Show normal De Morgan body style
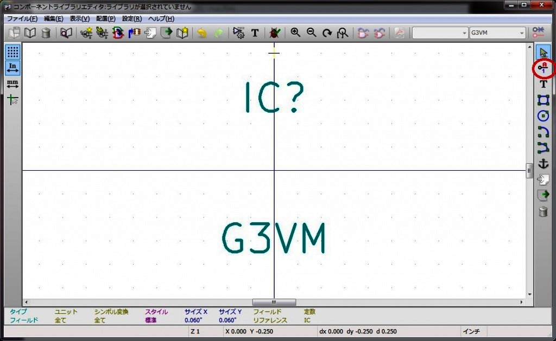The height and width of the screenshot is (341, 556). coord(363,33)
